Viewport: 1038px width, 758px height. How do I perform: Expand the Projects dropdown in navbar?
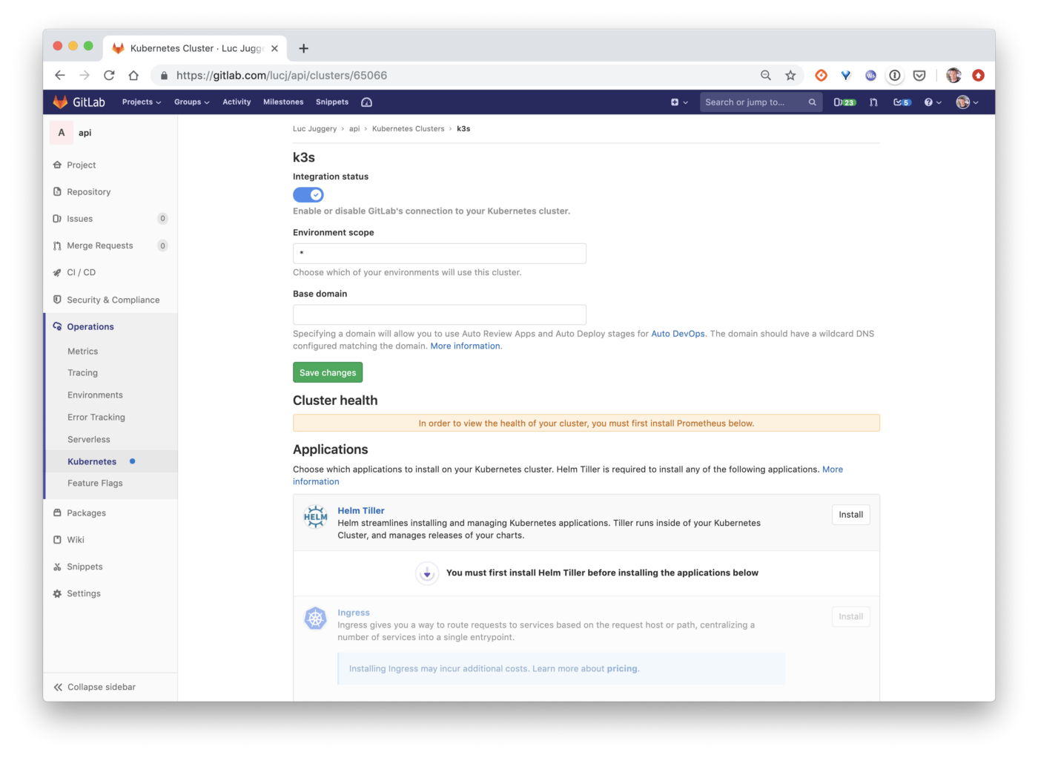click(x=142, y=102)
